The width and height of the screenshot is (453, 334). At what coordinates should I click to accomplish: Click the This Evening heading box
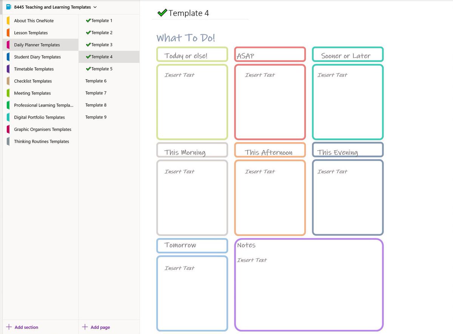coord(348,150)
